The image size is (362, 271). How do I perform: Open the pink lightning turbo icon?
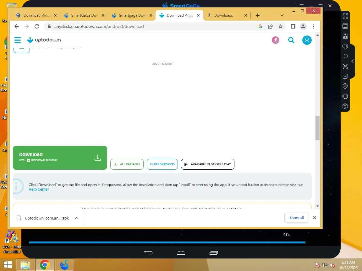275,40
